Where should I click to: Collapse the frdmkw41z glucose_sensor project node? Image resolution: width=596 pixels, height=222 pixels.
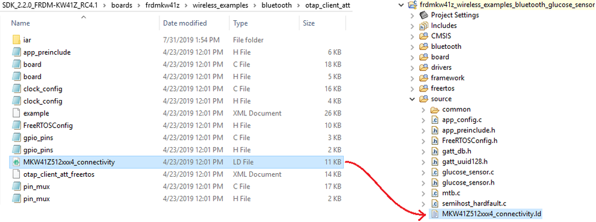coord(400,5)
